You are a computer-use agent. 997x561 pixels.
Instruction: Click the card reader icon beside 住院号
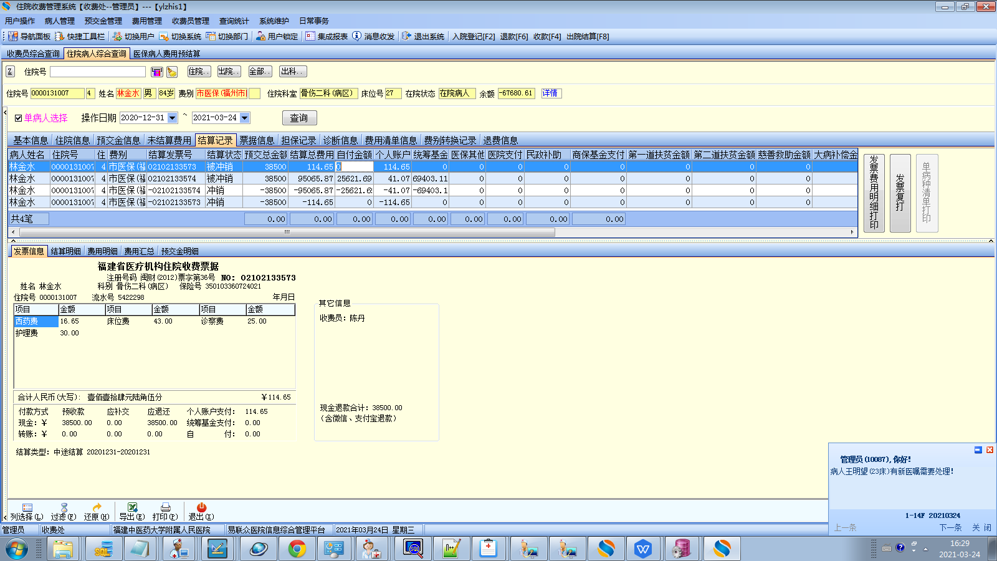(x=157, y=72)
